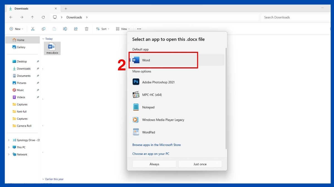Viewport: 334px width, 187px height.
Task: Click chevron after Downloads in address bar
Action: pos(87,17)
